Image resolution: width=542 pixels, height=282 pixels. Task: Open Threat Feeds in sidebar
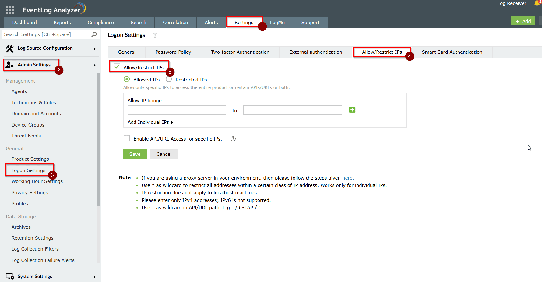(26, 136)
